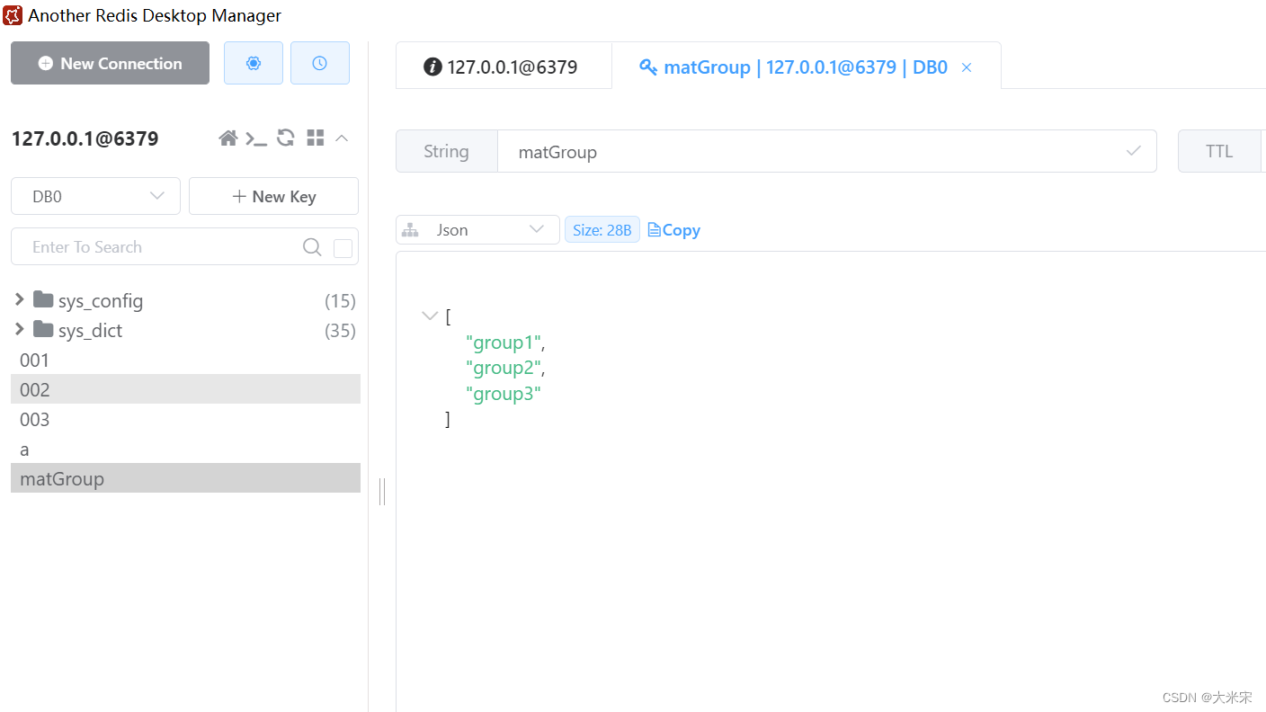This screenshot has width=1266, height=712.
Task: Click the search magnifier icon
Action: pos(312,247)
